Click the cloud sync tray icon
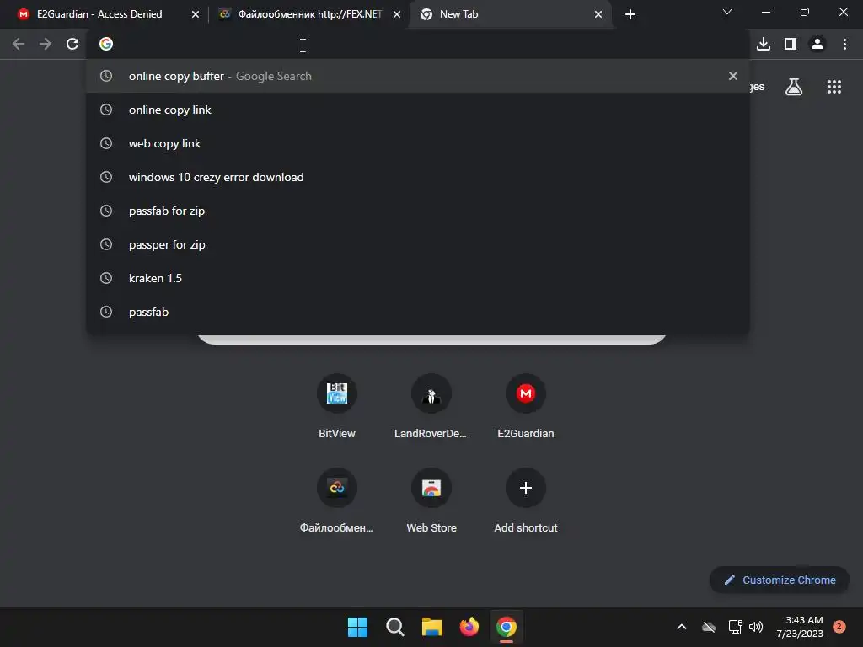The image size is (863, 647). coord(709,627)
